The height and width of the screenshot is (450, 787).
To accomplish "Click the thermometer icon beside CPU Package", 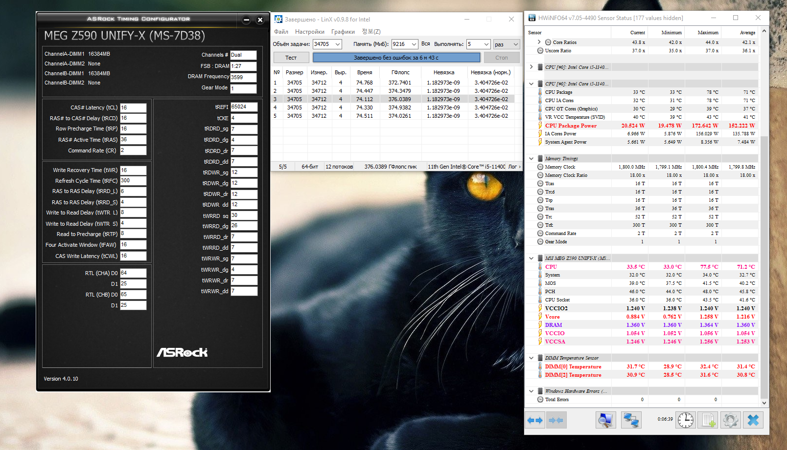I will click(x=540, y=92).
